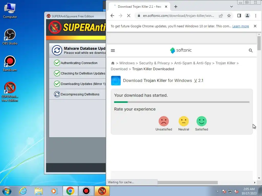Click the taskbar clock and date

[x=249, y=191]
